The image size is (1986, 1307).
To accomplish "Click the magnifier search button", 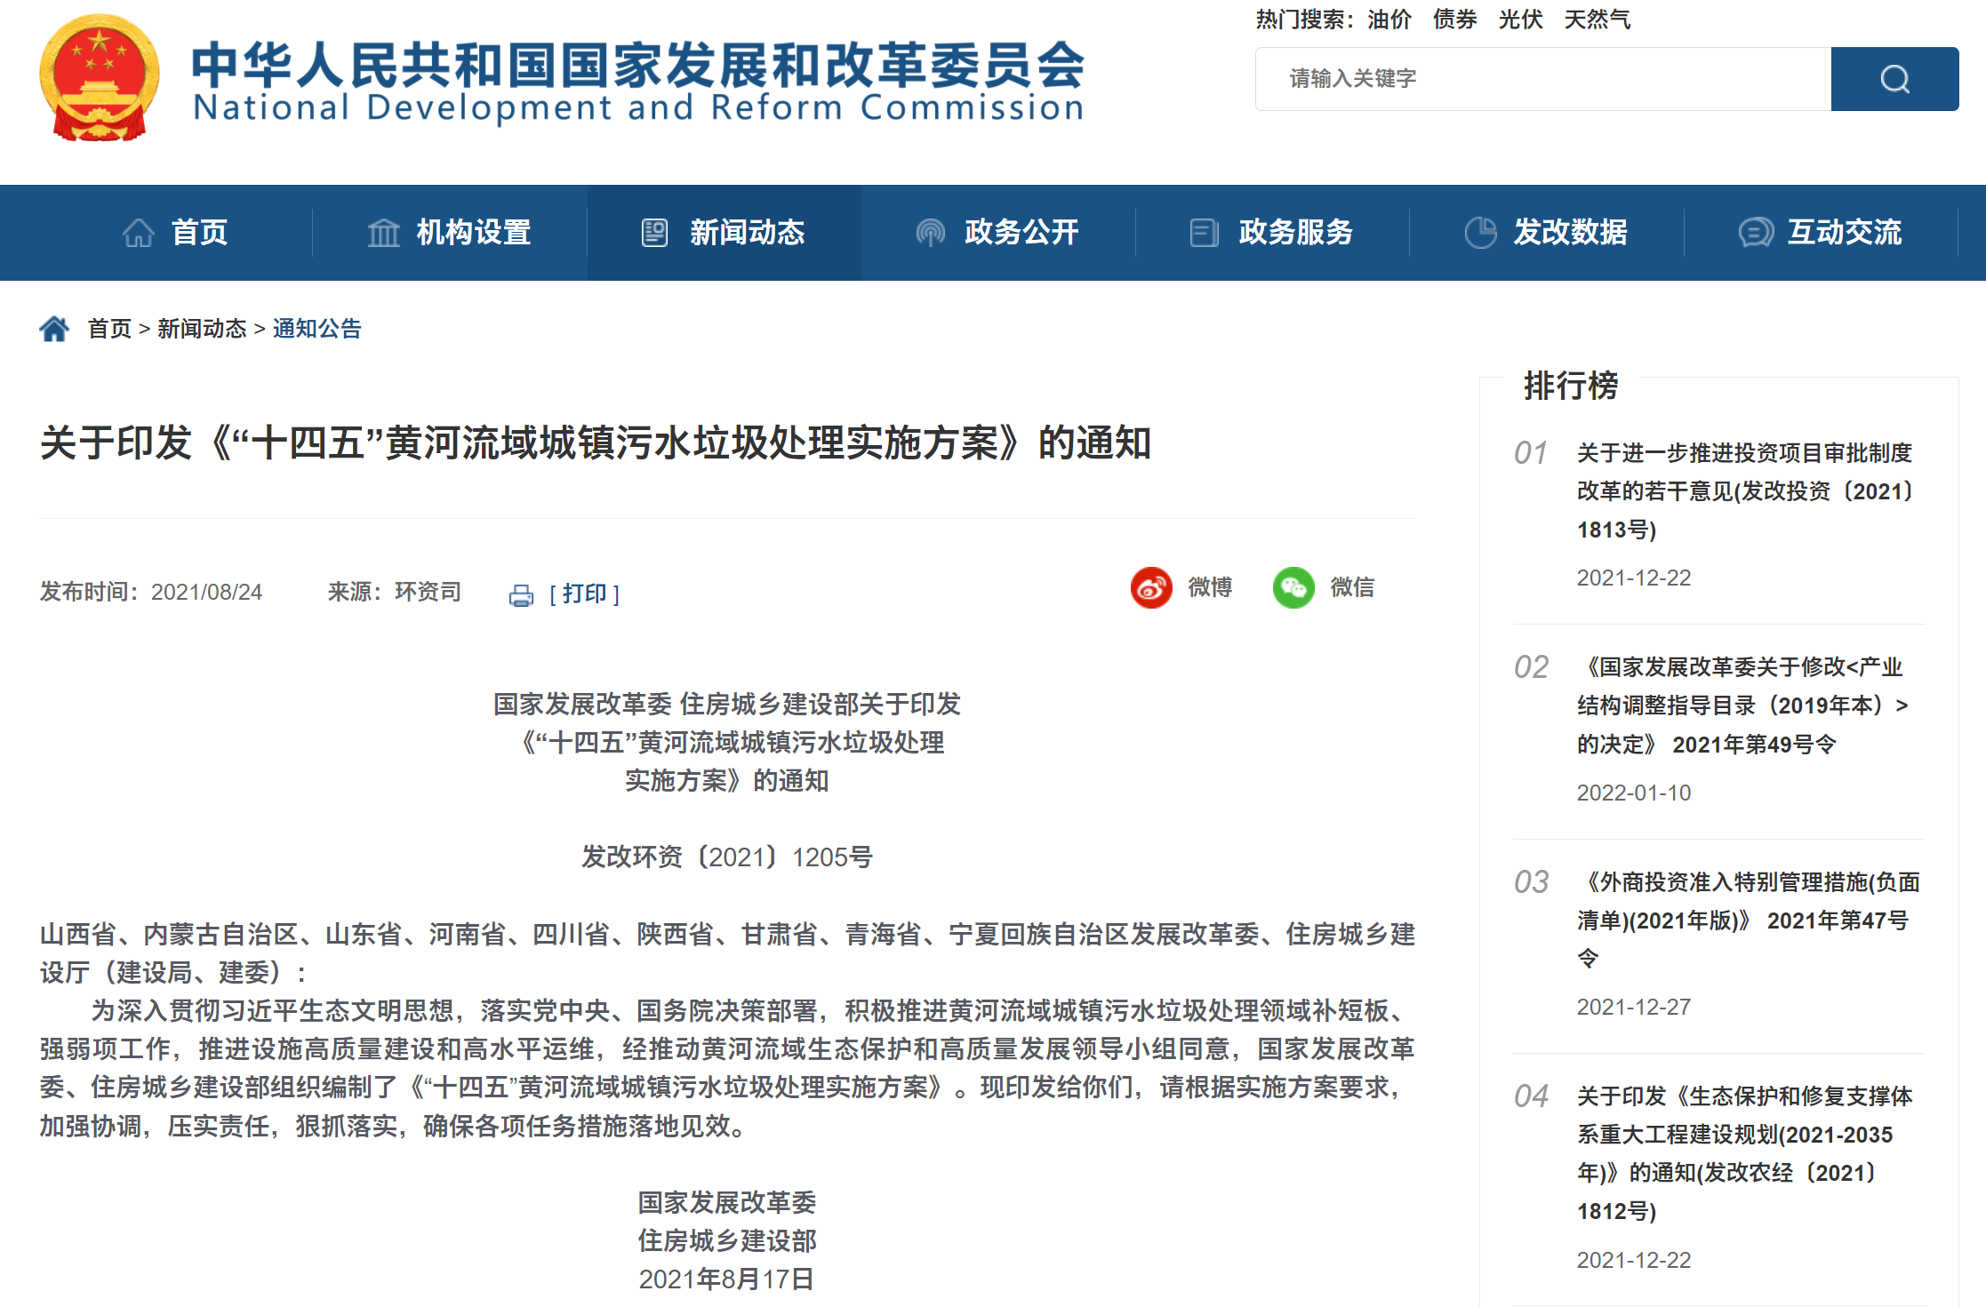I will (x=1894, y=79).
